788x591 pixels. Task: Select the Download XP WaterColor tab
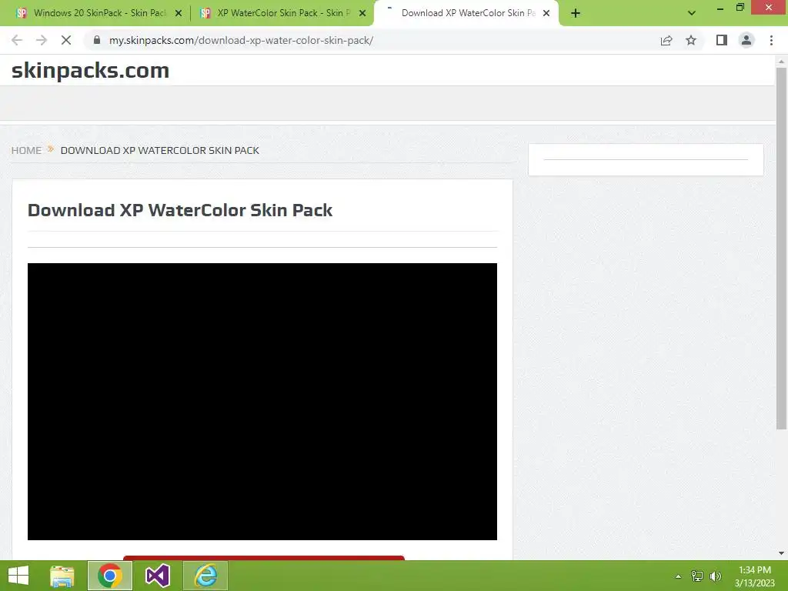tap(466, 13)
